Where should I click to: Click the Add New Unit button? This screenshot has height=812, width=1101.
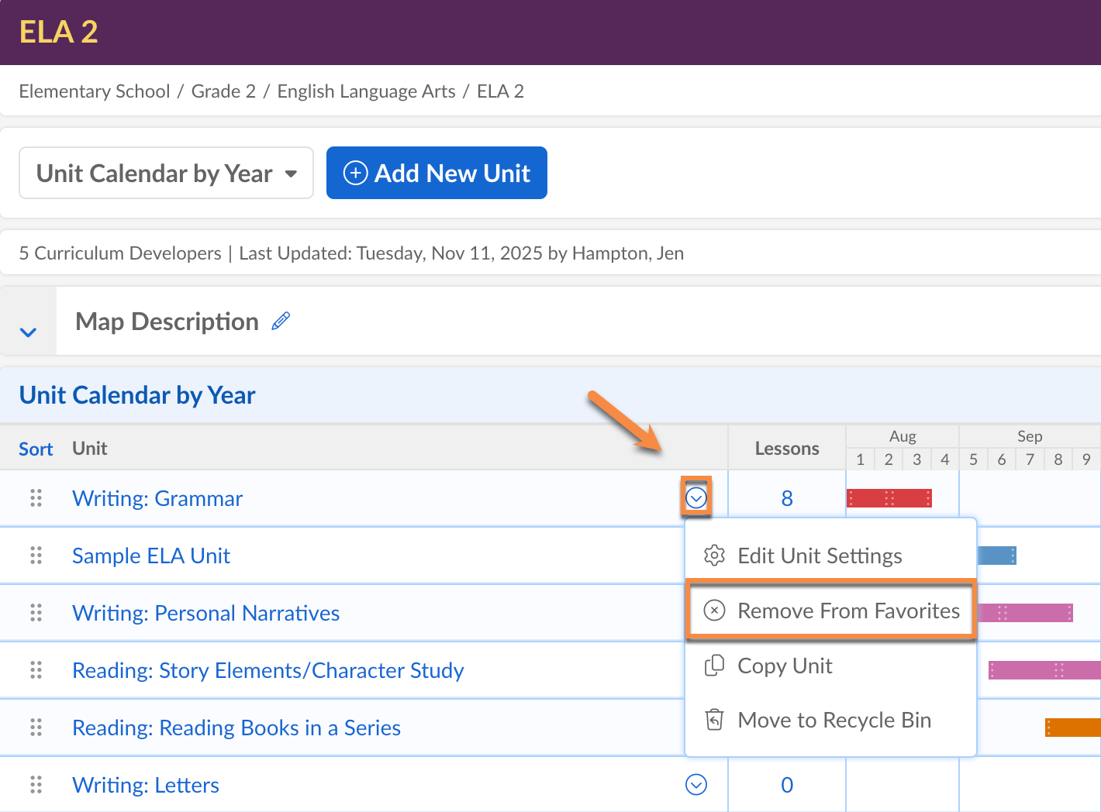(x=437, y=173)
